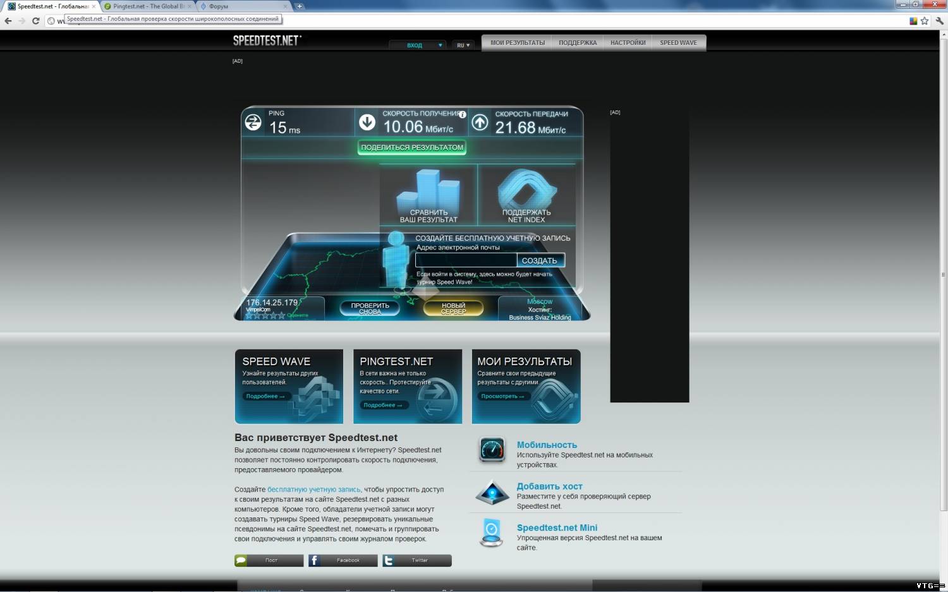Viewport: 948px width, 592px height.
Task: Click the ping icon in results panel
Action: coord(253,122)
